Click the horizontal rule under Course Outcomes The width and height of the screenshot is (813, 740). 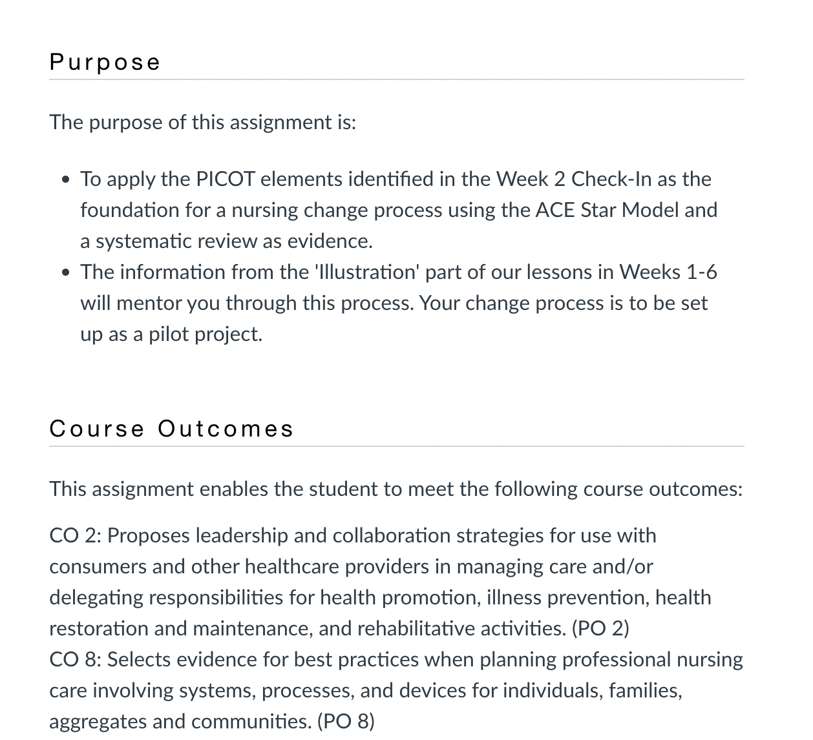click(397, 446)
